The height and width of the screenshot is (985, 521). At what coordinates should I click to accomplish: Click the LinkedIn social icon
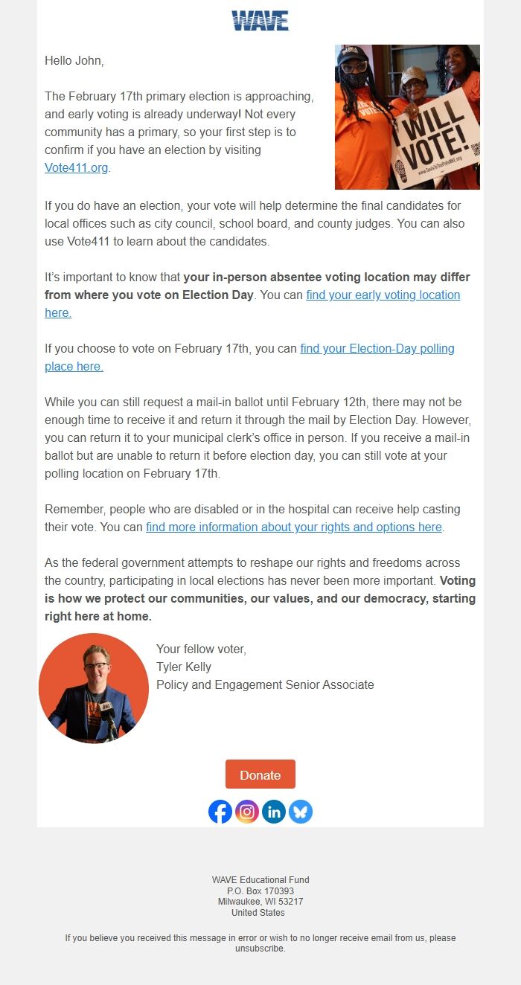(x=274, y=812)
